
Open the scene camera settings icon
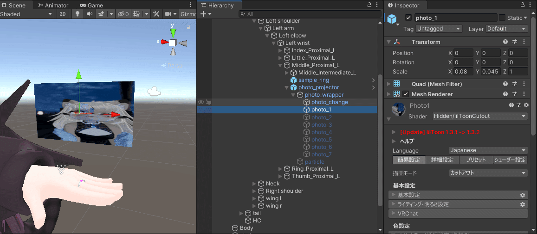click(168, 14)
